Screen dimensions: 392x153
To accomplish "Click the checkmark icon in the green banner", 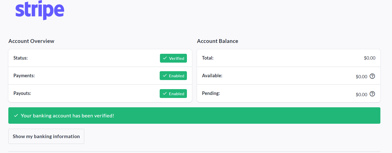I will 16,116.
